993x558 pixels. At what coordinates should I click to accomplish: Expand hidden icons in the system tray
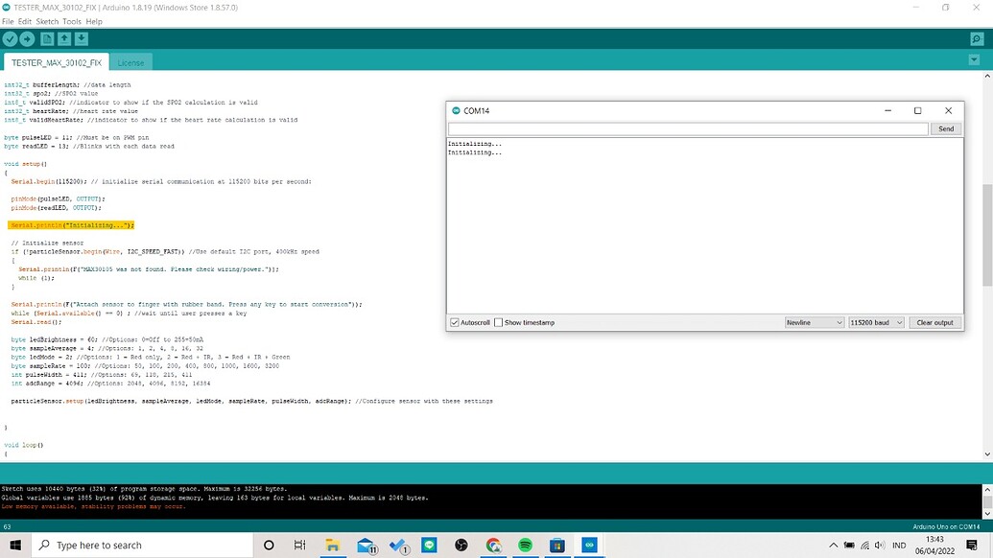tap(833, 545)
